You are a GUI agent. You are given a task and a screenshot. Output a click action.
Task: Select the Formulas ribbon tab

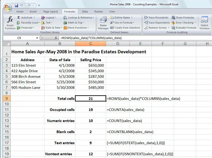pos(70,11)
